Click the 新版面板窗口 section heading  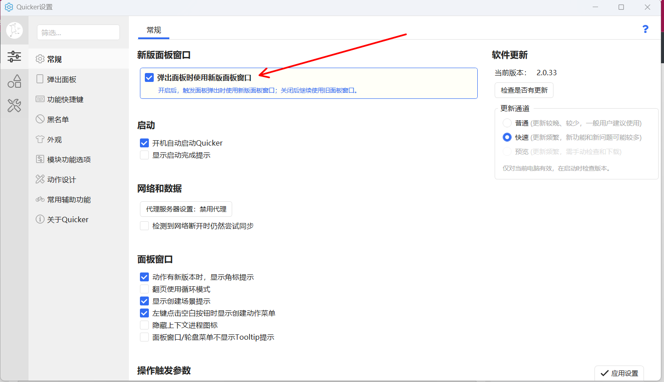click(164, 55)
